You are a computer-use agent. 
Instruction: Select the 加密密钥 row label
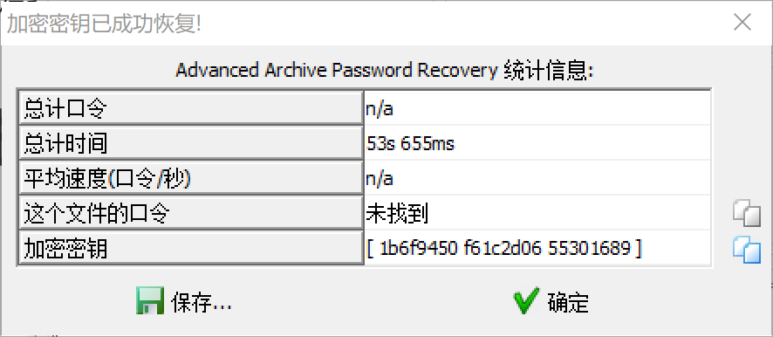pos(191,249)
